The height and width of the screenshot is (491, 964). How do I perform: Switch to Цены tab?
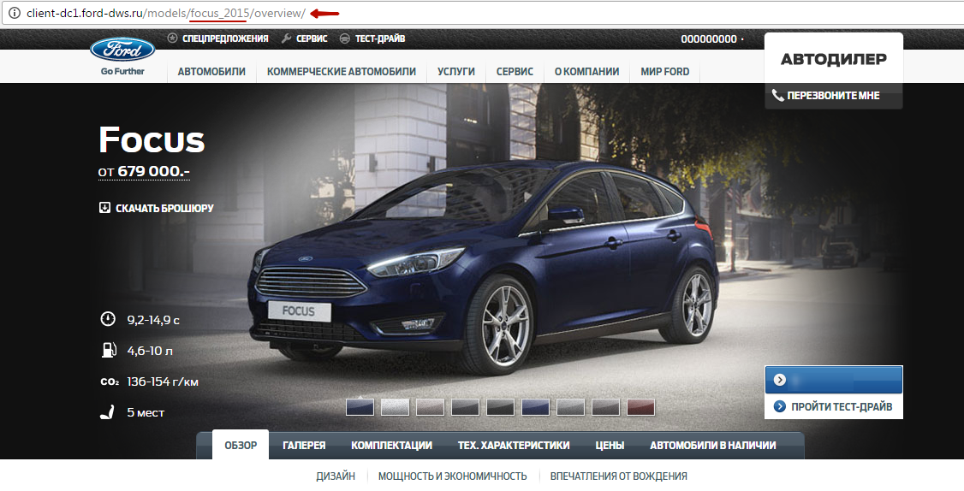point(610,445)
